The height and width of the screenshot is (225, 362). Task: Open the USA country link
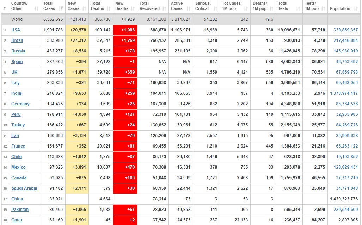[x=16, y=30]
